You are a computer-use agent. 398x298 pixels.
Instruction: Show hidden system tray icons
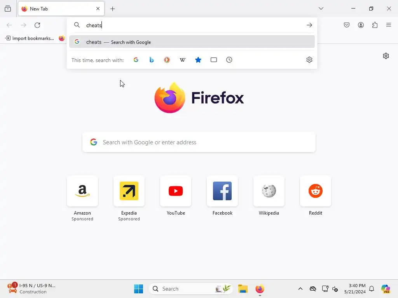tap(300, 289)
